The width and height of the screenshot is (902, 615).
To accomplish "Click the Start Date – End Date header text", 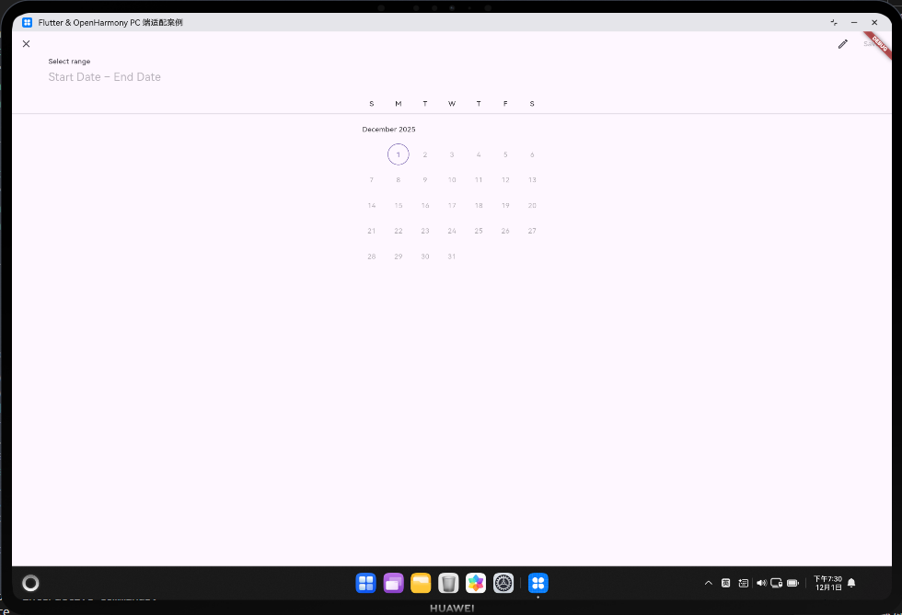I will coord(104,77).
